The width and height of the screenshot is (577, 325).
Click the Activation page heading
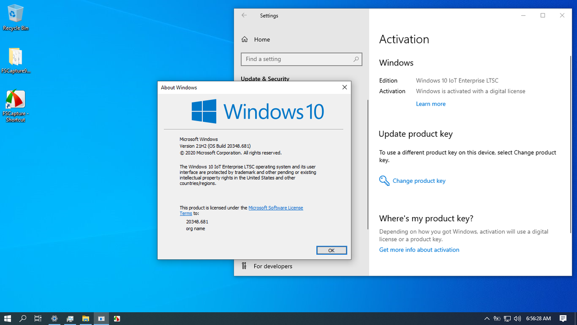click(x=404, y=39)
